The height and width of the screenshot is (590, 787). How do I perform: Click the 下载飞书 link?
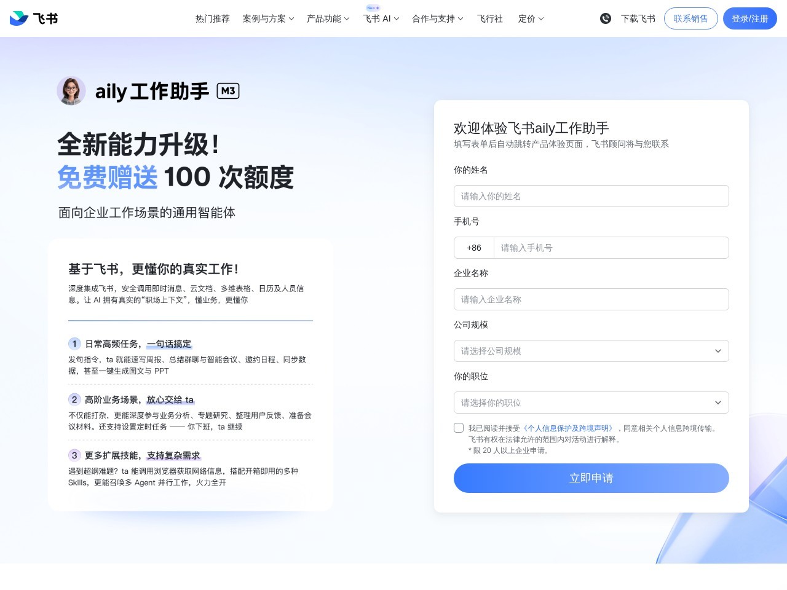click(x=638, y=18)
